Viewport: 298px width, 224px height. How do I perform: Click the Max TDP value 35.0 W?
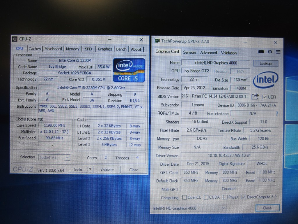103,67
